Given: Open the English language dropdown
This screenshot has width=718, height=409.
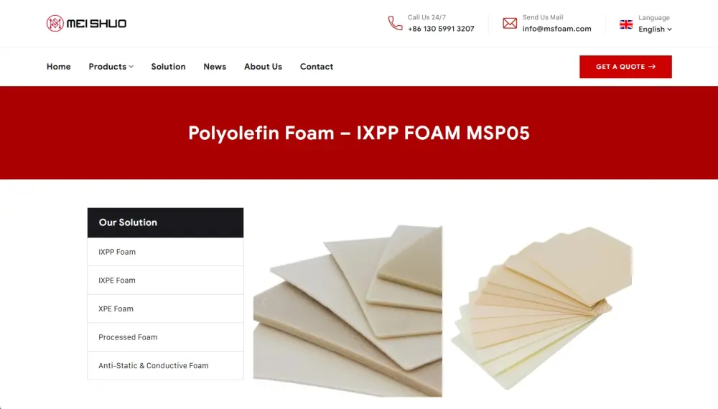Looking at the screenshot, I should [655, 29].
